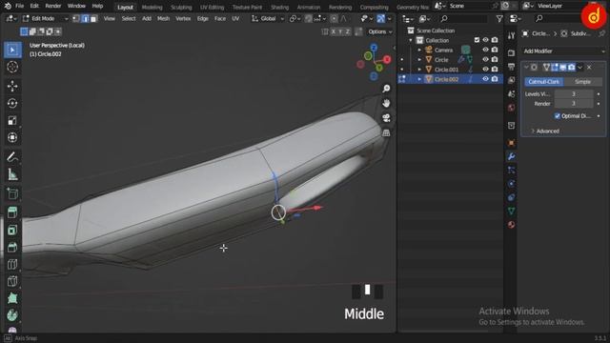Expand Camera tree item arrow

pos(419,50)
